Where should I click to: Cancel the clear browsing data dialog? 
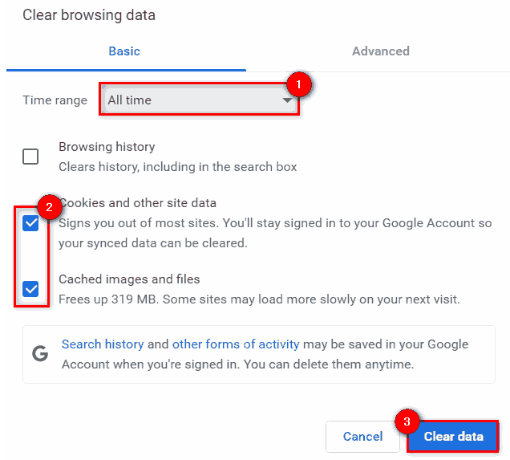(x=362, y=437)
